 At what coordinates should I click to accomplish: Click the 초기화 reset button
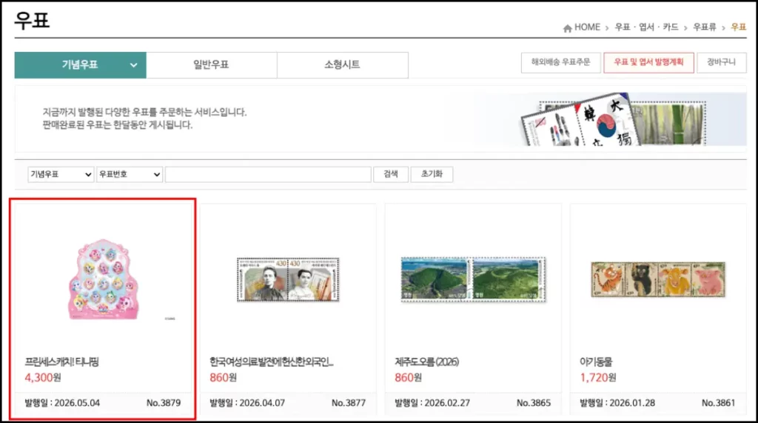click(432, 174)
